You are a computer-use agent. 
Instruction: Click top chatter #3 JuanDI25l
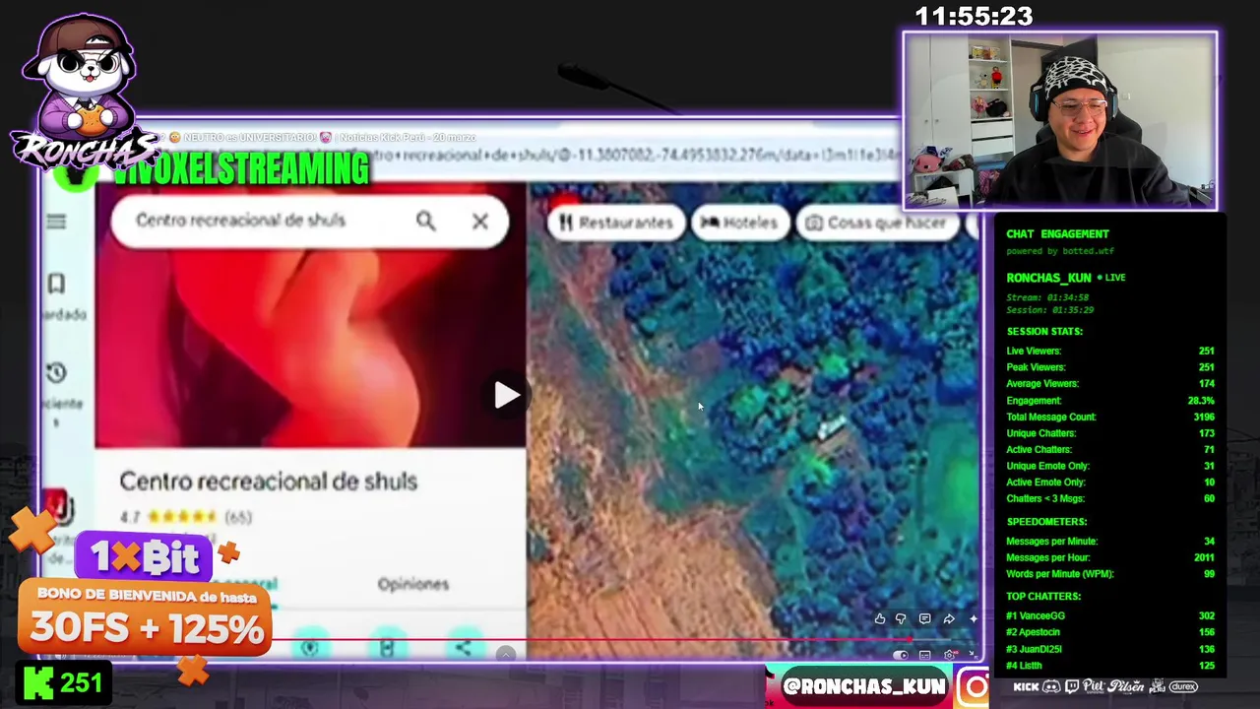(1110, 649)
